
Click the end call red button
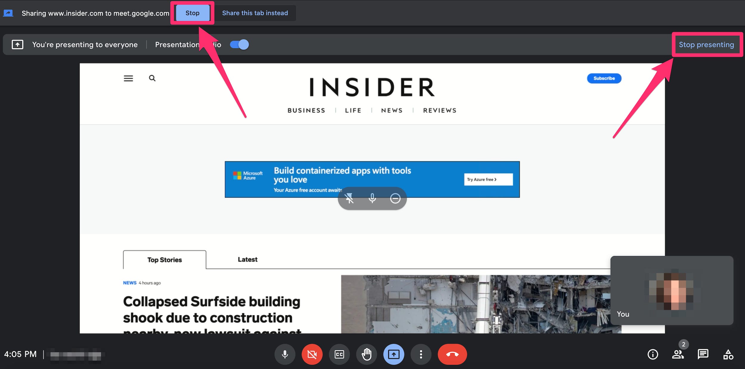pos(451,354)
